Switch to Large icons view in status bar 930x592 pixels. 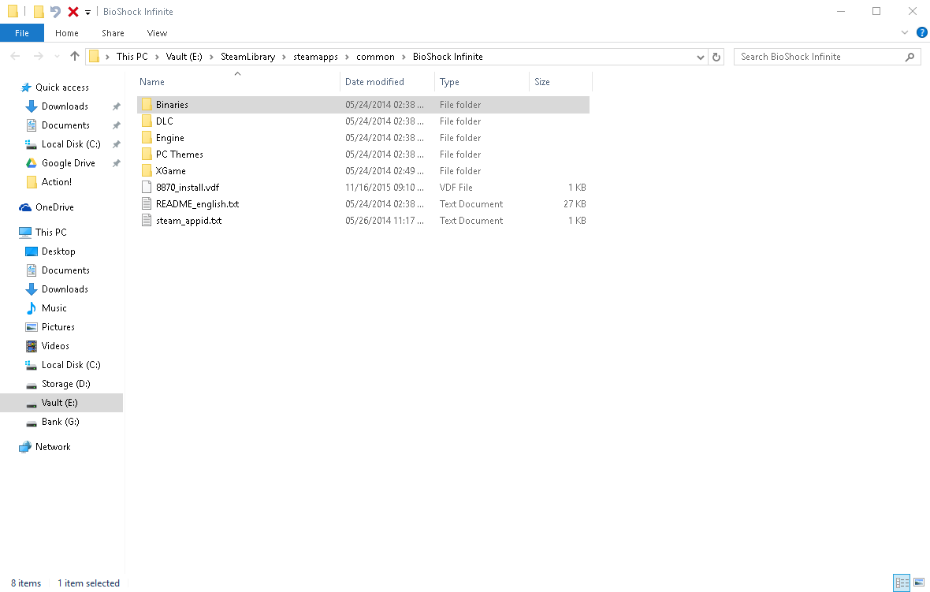click(x=919, y=583)
